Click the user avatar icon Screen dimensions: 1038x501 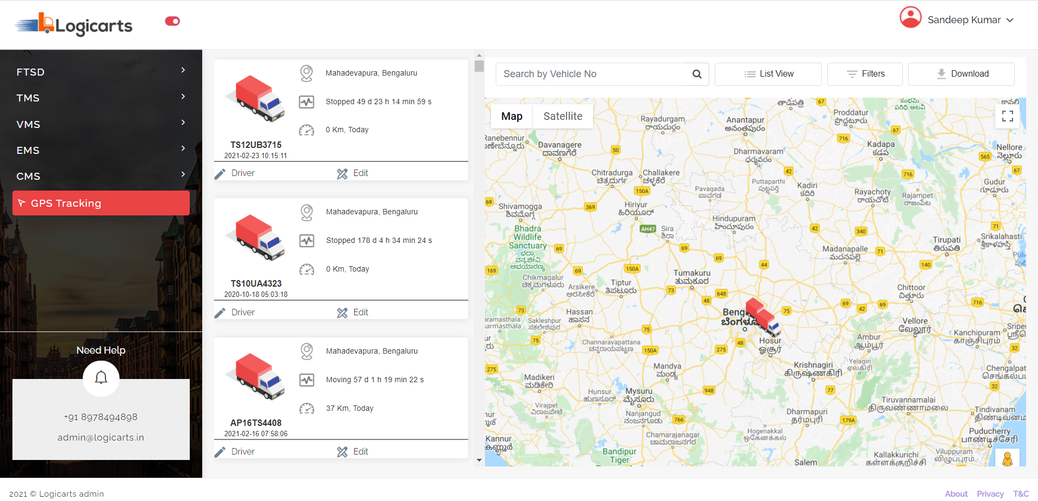coord(910,18)
